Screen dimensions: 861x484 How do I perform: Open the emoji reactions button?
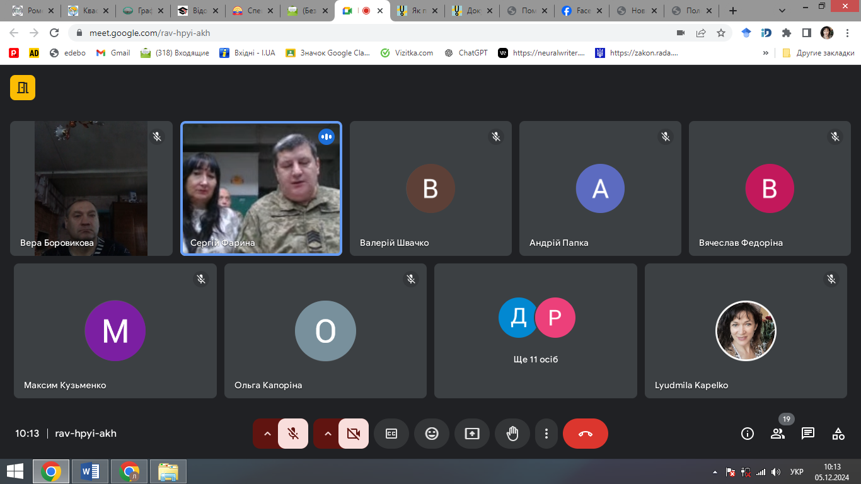click(432, 434)
